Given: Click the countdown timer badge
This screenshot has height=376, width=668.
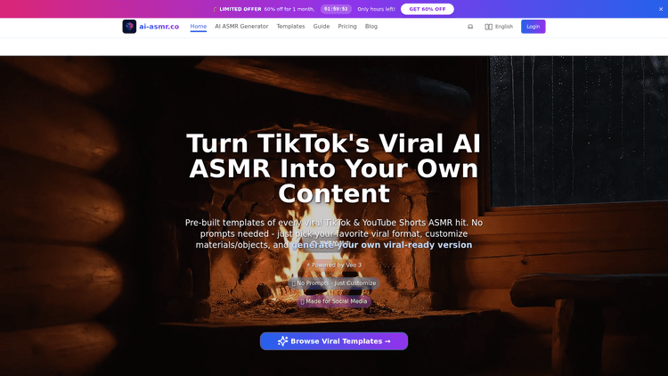Looking at the screenshot, I should (336, 9).
